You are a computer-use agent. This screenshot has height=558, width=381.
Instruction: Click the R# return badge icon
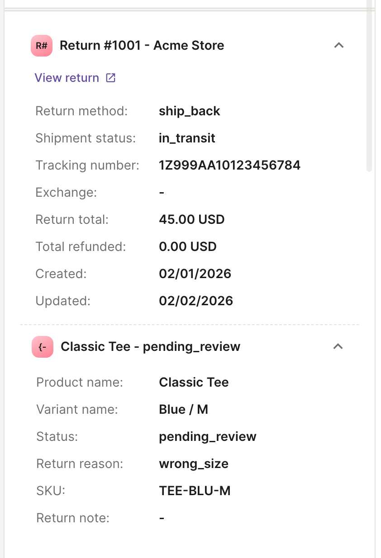click(x=42, y=46)
